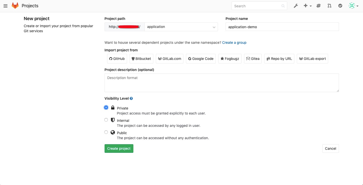Viewport: 363px width, 185px height.
Task: Open issues via the hash icon
Action: click(x=319, y=6)
